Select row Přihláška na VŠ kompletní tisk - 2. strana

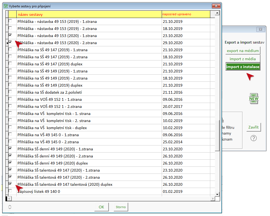click(x=110, y=121)
